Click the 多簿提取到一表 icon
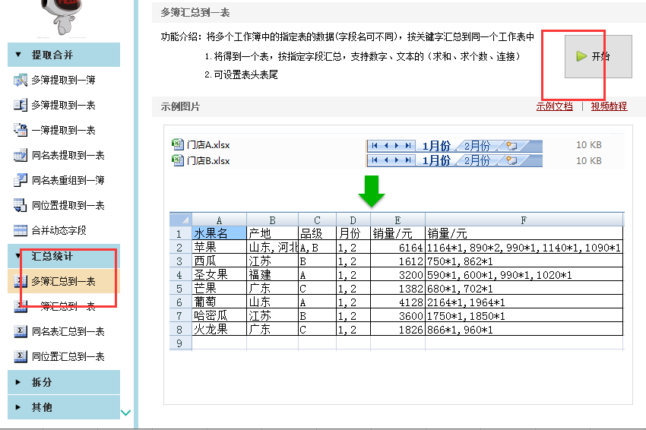Screen dimensions: 646x430 pos(21,105)
